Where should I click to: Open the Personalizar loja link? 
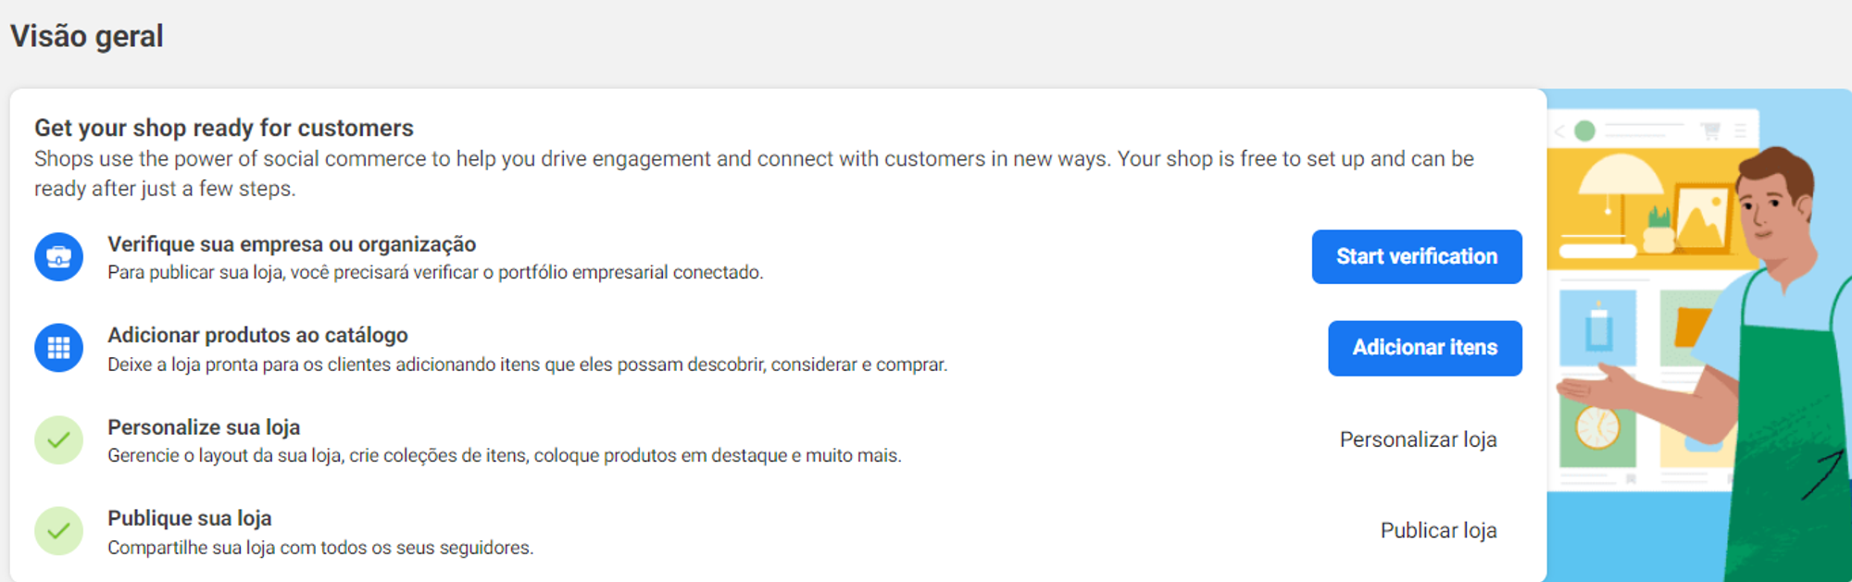(1418, 440)
